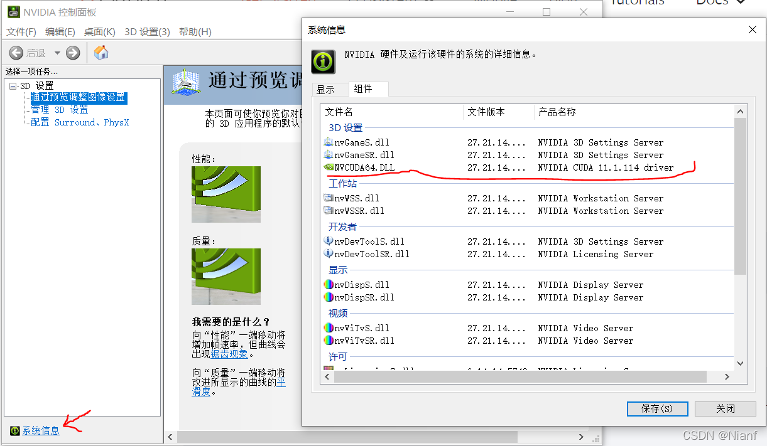Close the 系统信息 dialog with X
The height and width of the screenshot is (446, 767).
coord(753,29)
